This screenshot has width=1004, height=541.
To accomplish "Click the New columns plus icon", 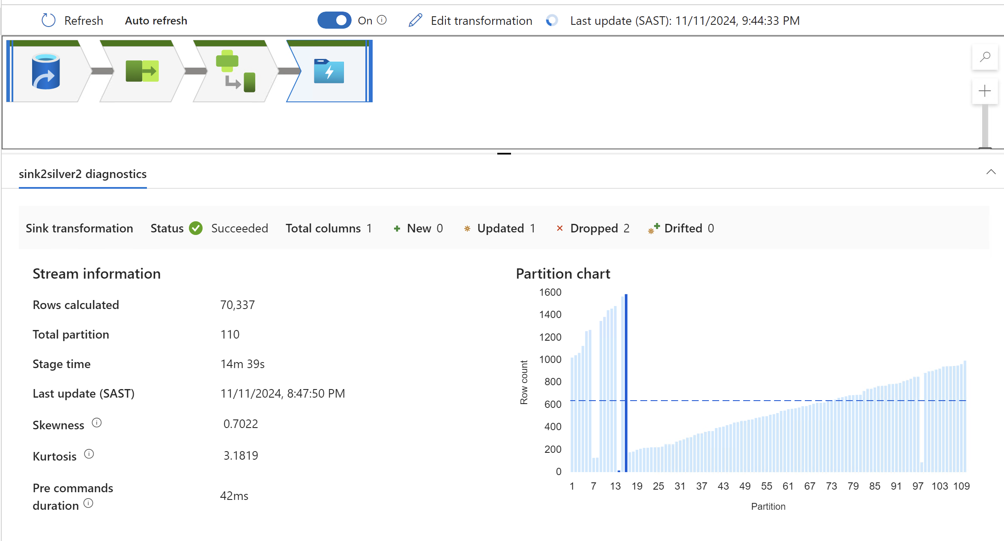I will (397, 229).
